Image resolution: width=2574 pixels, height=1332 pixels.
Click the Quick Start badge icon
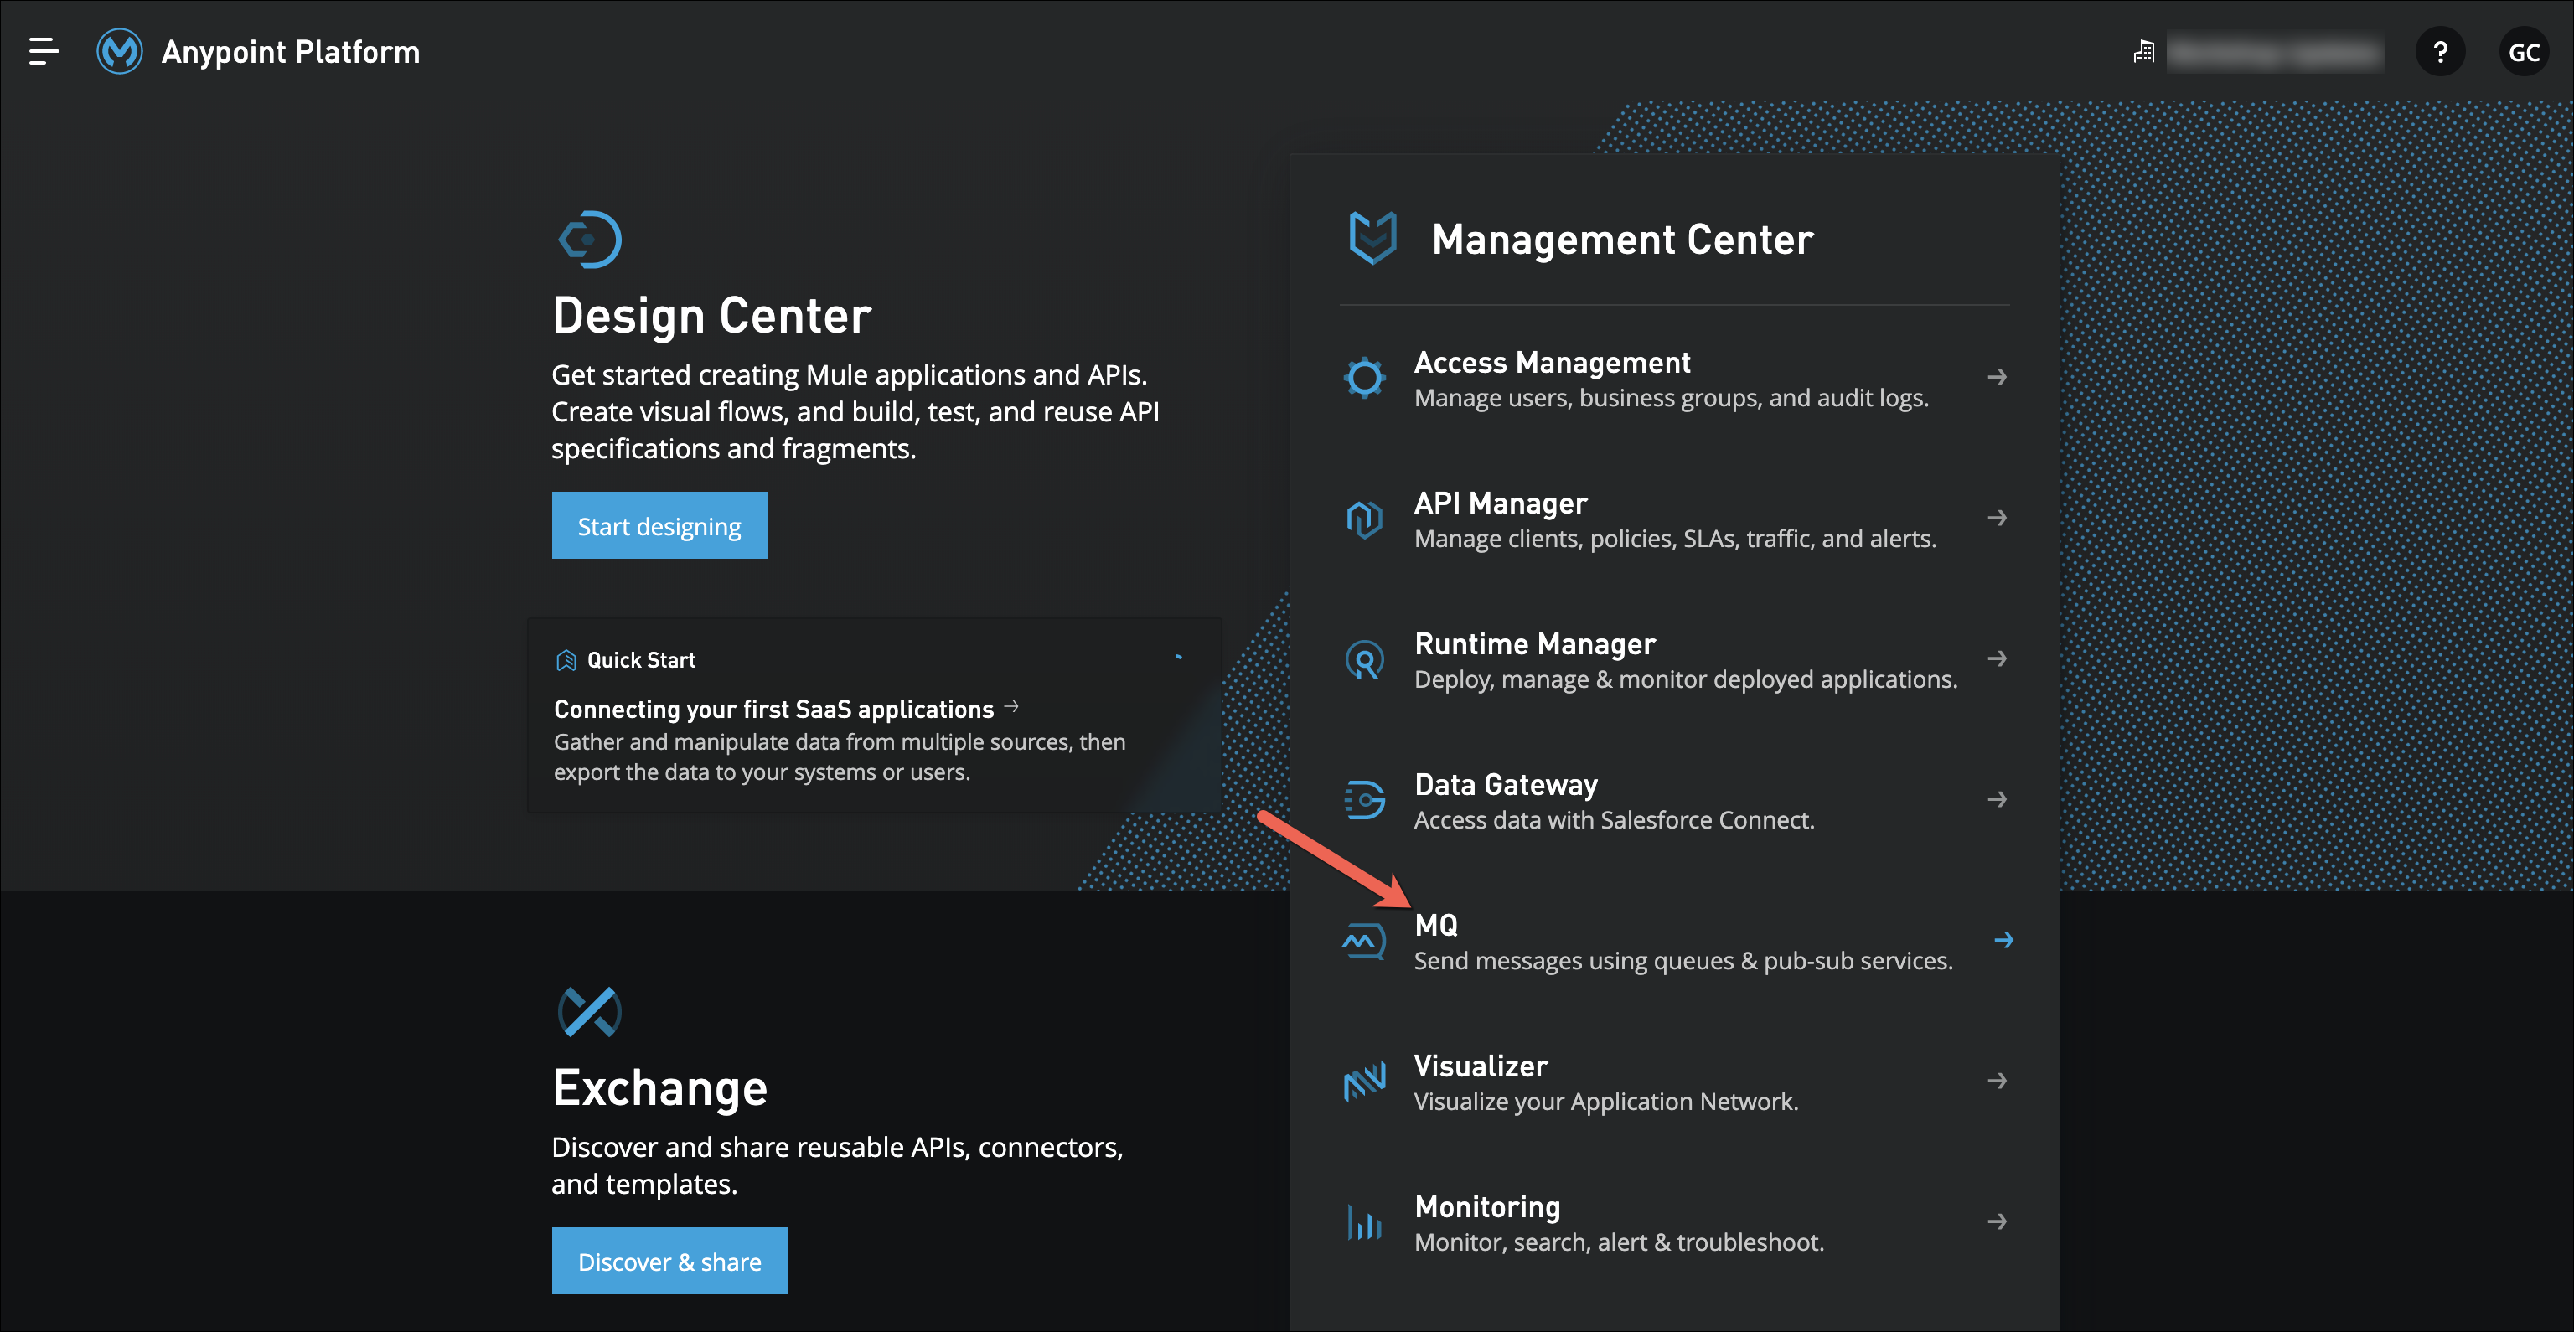tap(566, 660)
